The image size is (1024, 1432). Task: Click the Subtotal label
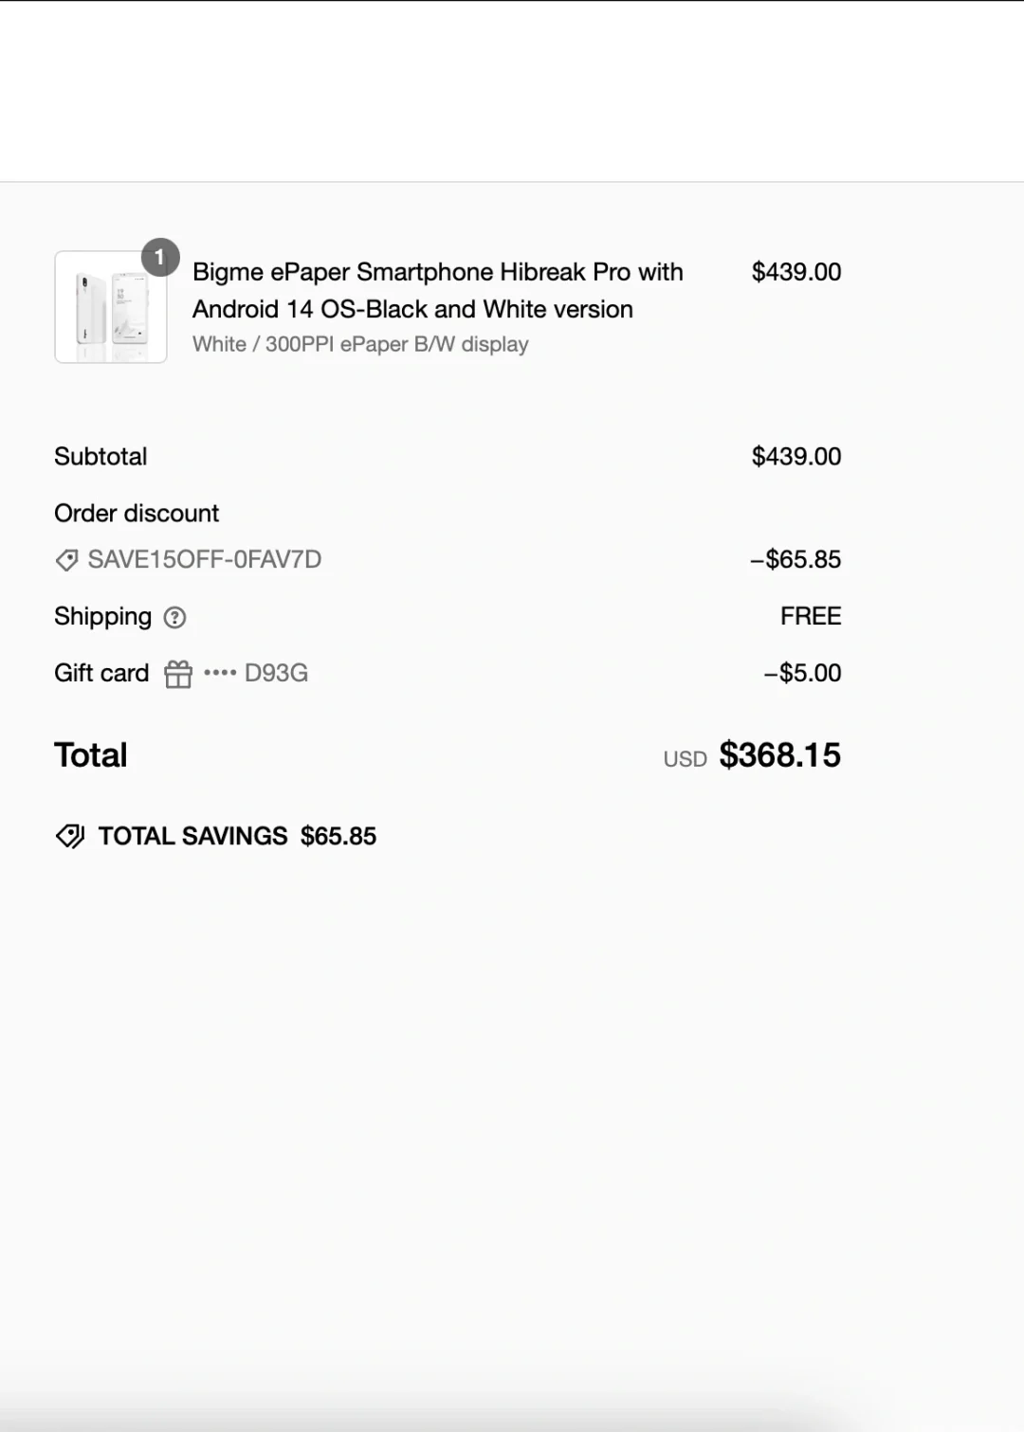pos(101,457)
